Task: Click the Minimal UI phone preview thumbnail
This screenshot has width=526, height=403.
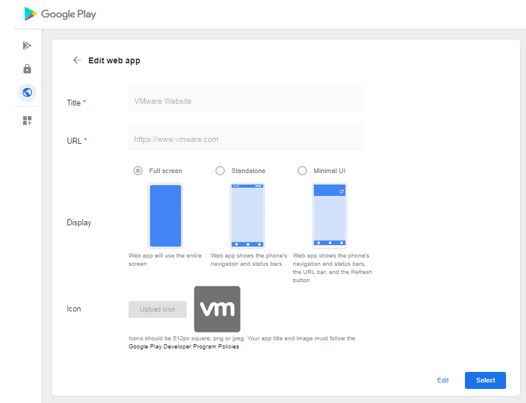Action: (x=329, y=215)
